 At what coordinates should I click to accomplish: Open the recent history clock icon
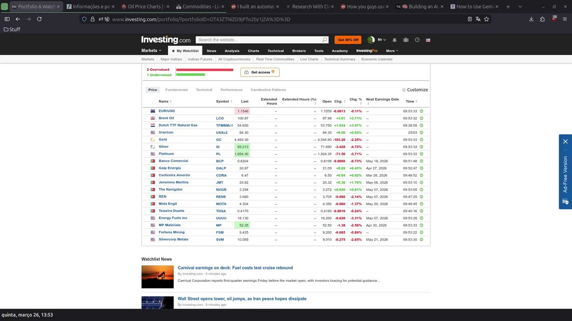pyautogui.click(x=417, y=40)
